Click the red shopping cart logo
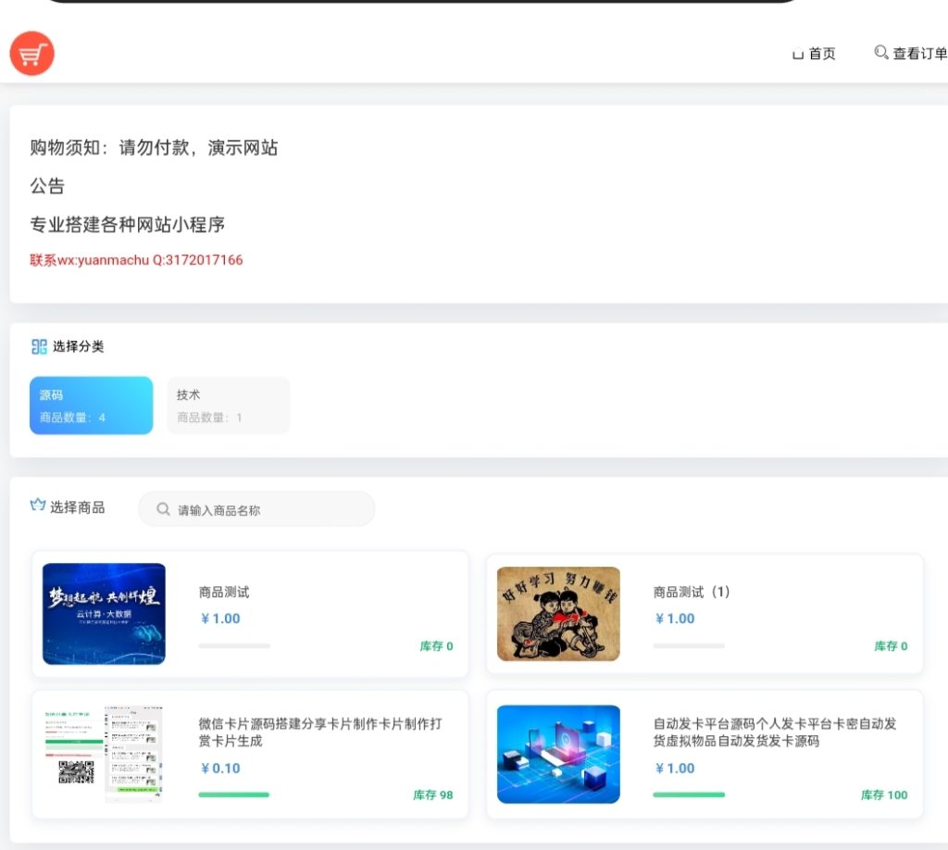This screenshot has height=850, width=948. point(32,54)
